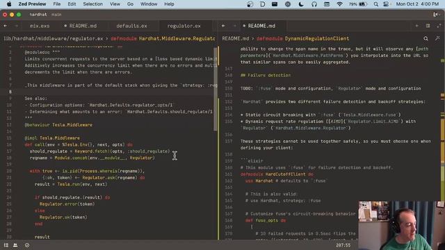This screenshot has width=445, height=250.
Task: Go back in left pane navigation history
Action: pos(6,26)
